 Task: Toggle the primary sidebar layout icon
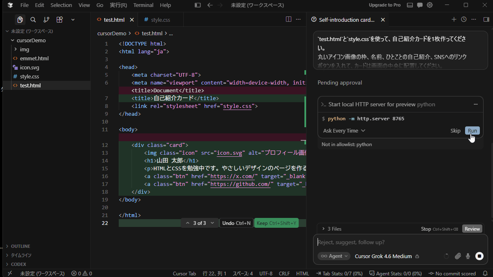click(198, 5)
